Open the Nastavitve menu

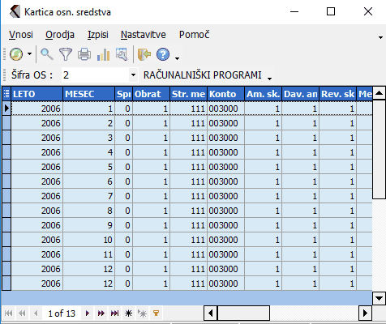144,35
